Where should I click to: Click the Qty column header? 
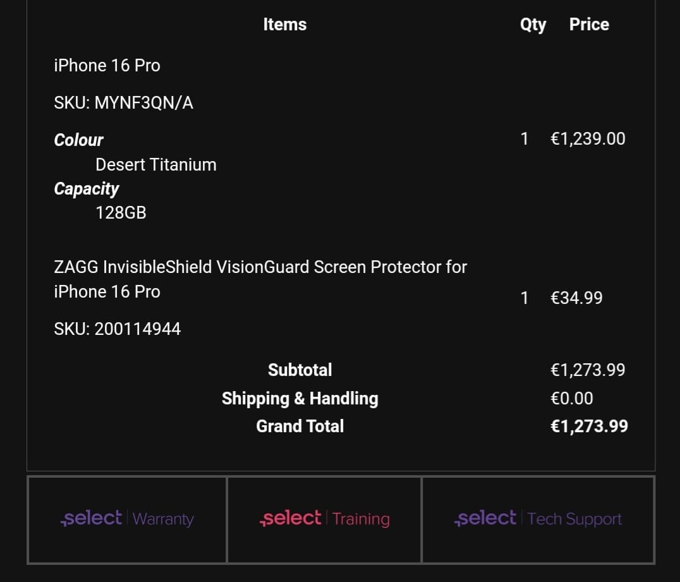pos(533,25)
